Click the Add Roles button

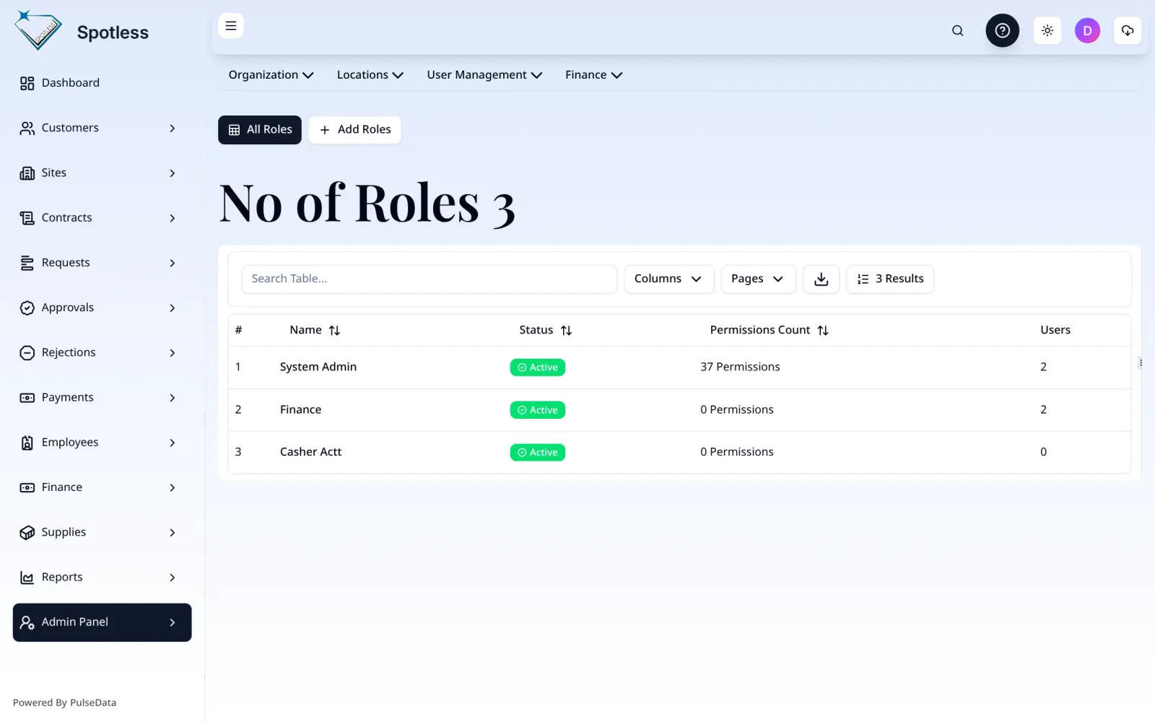click(x=354, y=130)
